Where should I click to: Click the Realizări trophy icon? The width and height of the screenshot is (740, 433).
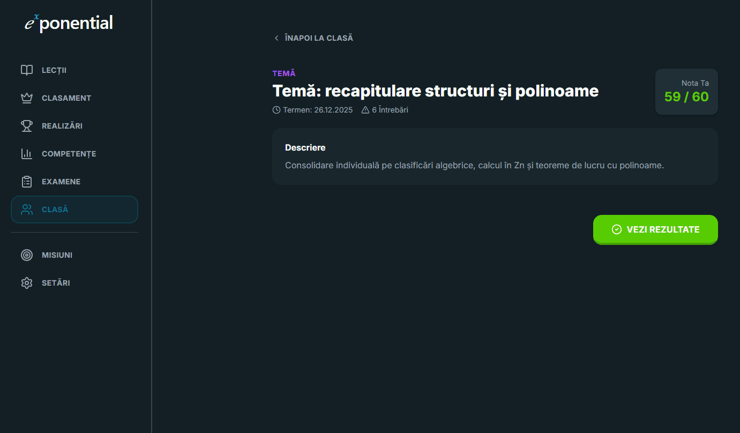click(x=27, y=126)
